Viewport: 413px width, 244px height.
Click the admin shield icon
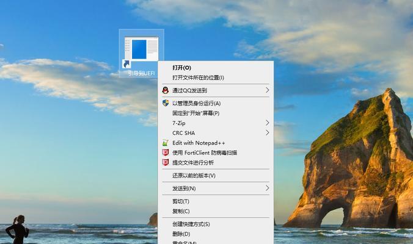[x=165, y=103]
